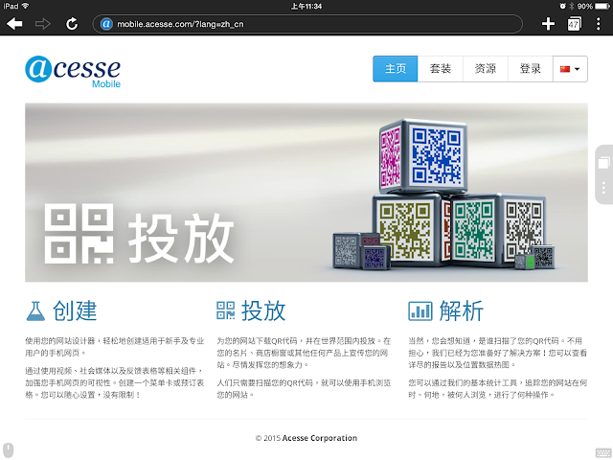Select the 主页 tab

coord(396,69)
